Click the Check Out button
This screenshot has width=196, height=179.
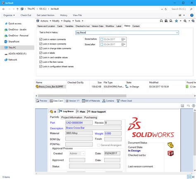point(26,15)
